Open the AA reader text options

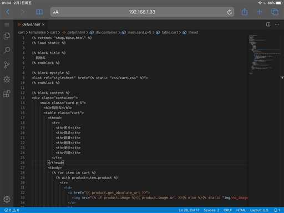(55, 12)
